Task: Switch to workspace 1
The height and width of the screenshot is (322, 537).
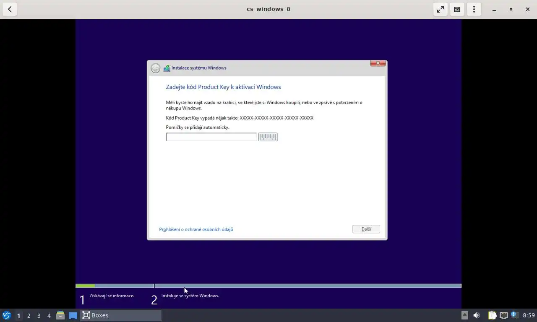Action: 18,315
